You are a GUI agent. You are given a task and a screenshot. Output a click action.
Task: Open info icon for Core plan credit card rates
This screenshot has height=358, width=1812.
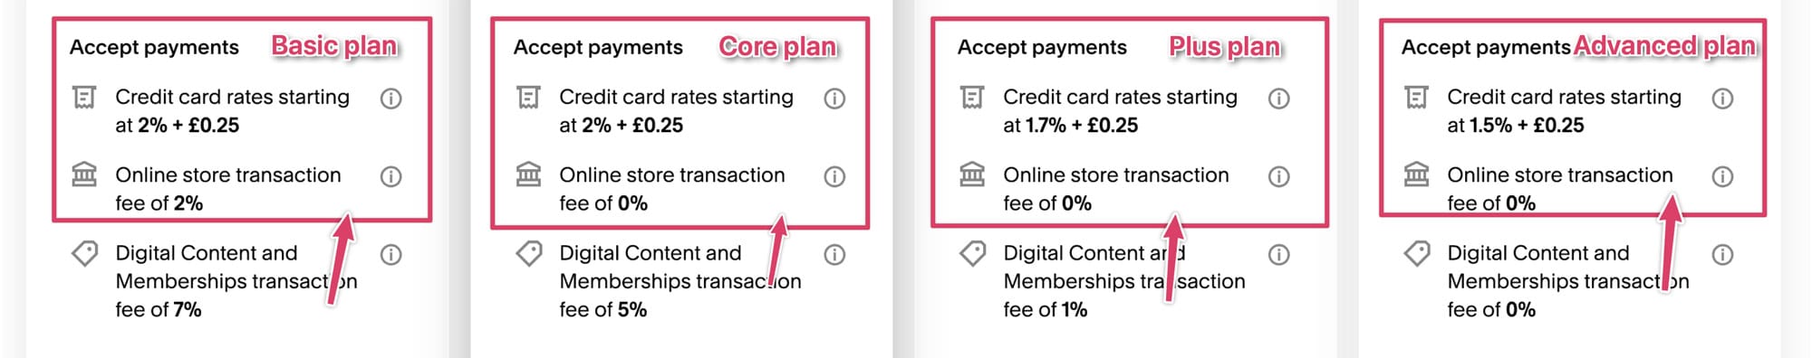pyautogui.click(x=834, y=99)
